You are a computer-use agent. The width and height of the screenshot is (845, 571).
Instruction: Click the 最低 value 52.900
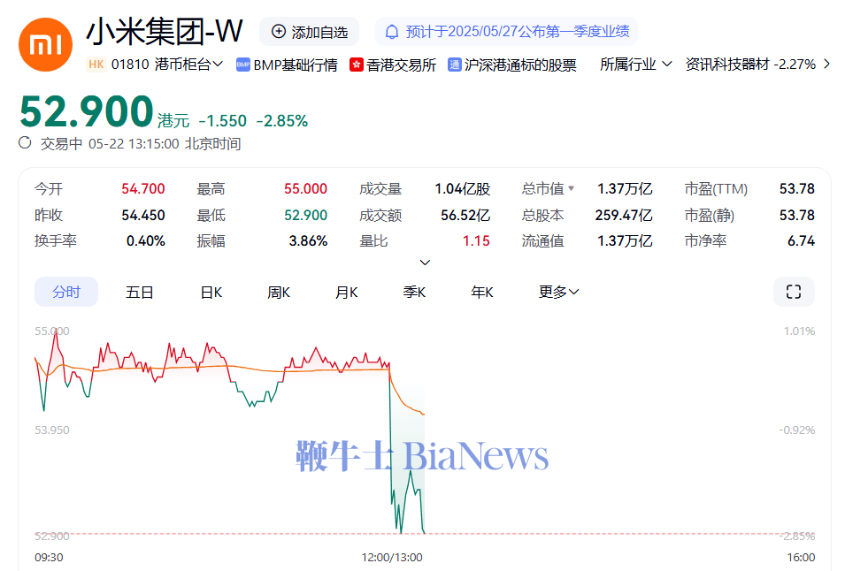click(305, 216)
